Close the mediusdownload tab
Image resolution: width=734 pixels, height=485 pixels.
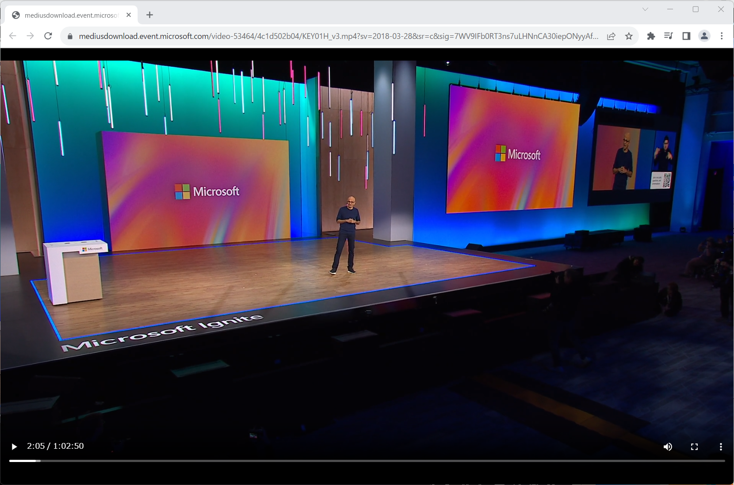pyautogui.click(x=129, y=15)
